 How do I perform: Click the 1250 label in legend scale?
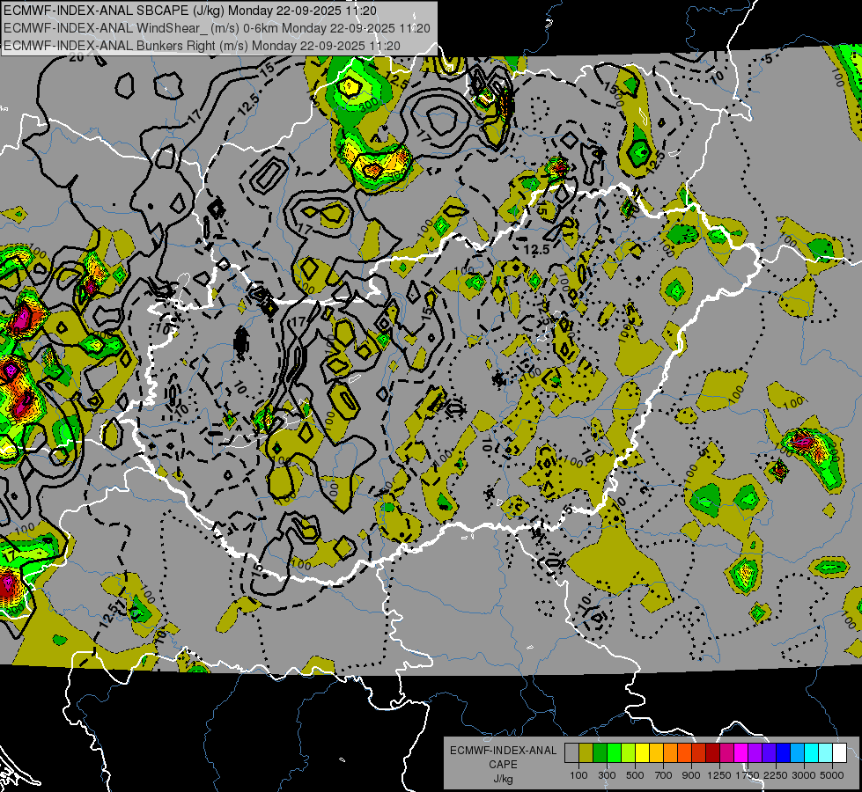click(x=720, y=775)
